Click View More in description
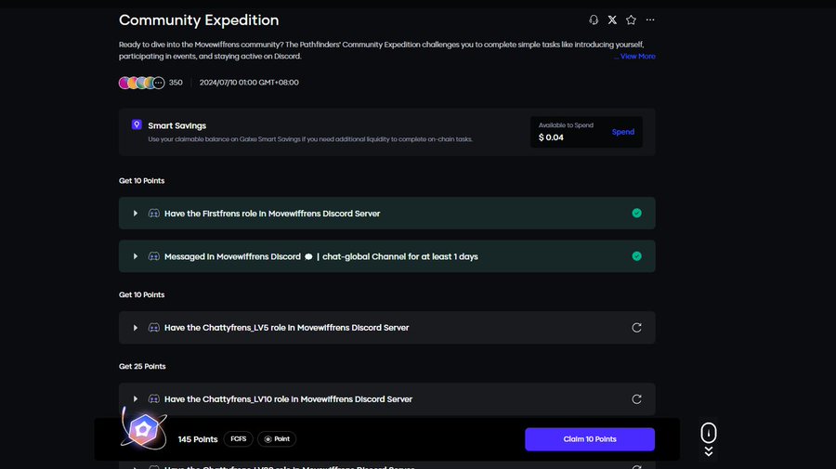The height and width of the screenshot is (469, 836). [637, 56]
